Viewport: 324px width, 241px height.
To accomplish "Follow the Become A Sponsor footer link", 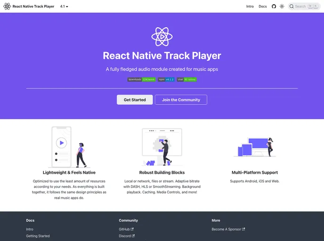I will (228, 229).
